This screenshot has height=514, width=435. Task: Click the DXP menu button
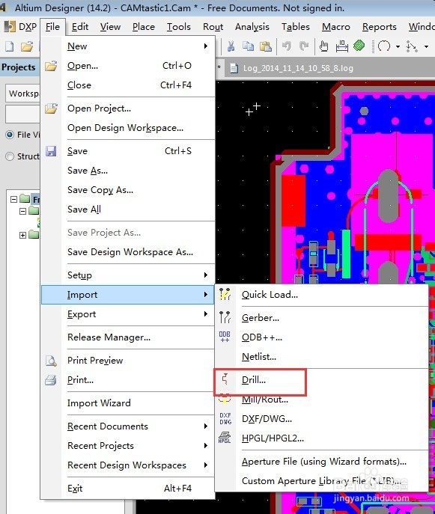21,27
